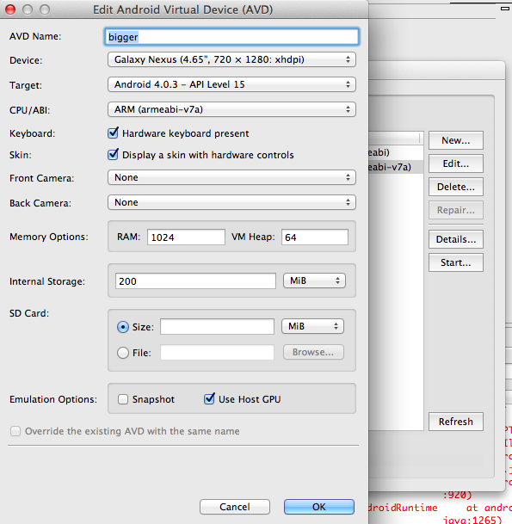This screenshot has width=512, height=524.
Task: Enable the Snapshot checkbox
Action: click(123, 399)
